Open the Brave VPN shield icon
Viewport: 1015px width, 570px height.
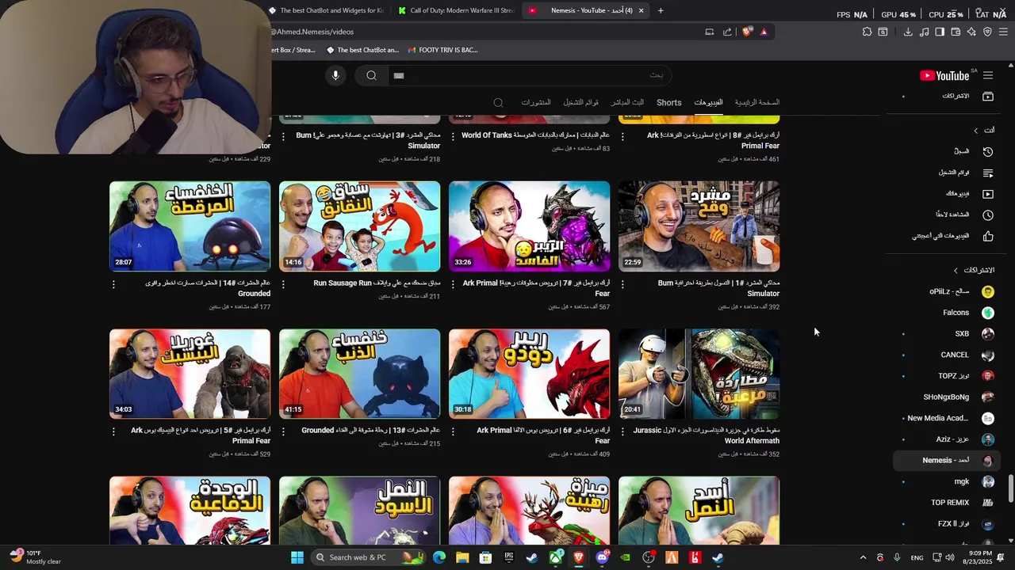coord(987,32)
